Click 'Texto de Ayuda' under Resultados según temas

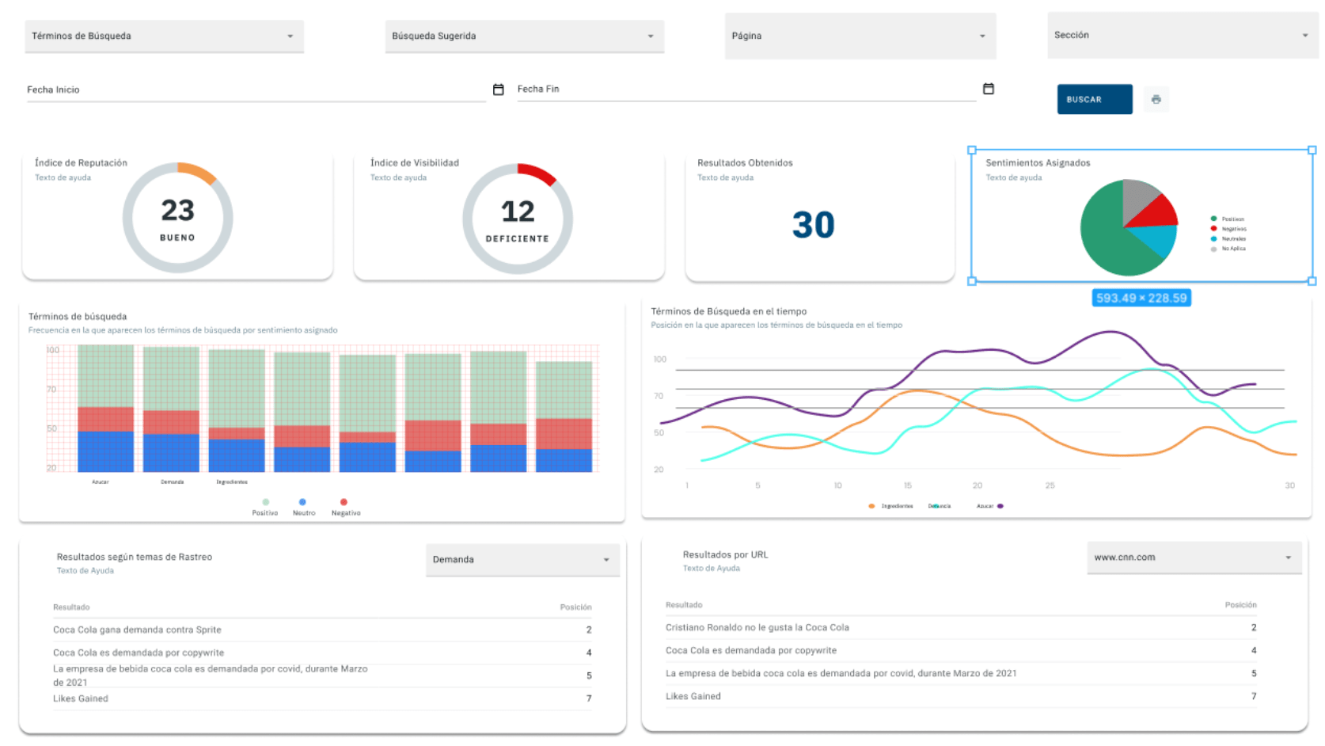pyautogui.click(x=85, y=570)
